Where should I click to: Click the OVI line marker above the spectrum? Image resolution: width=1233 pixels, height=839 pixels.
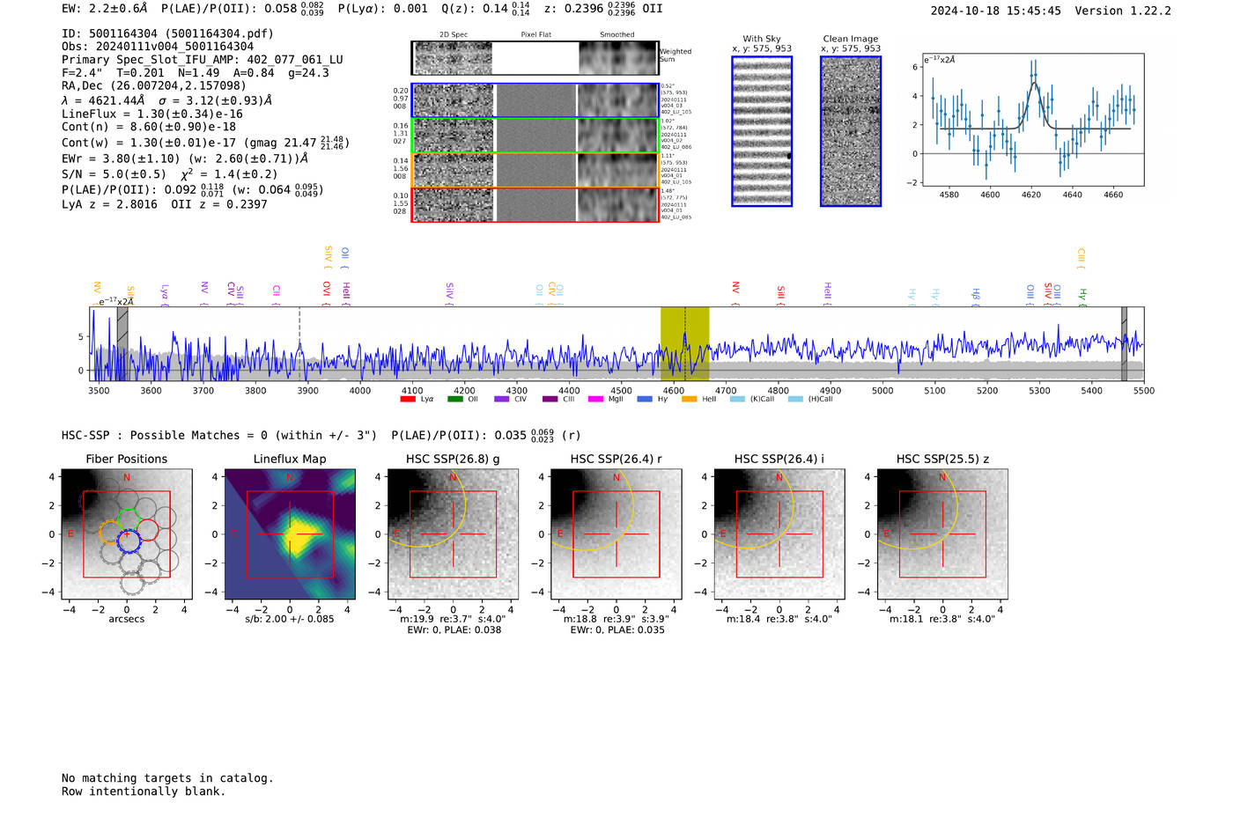(326, 291)
